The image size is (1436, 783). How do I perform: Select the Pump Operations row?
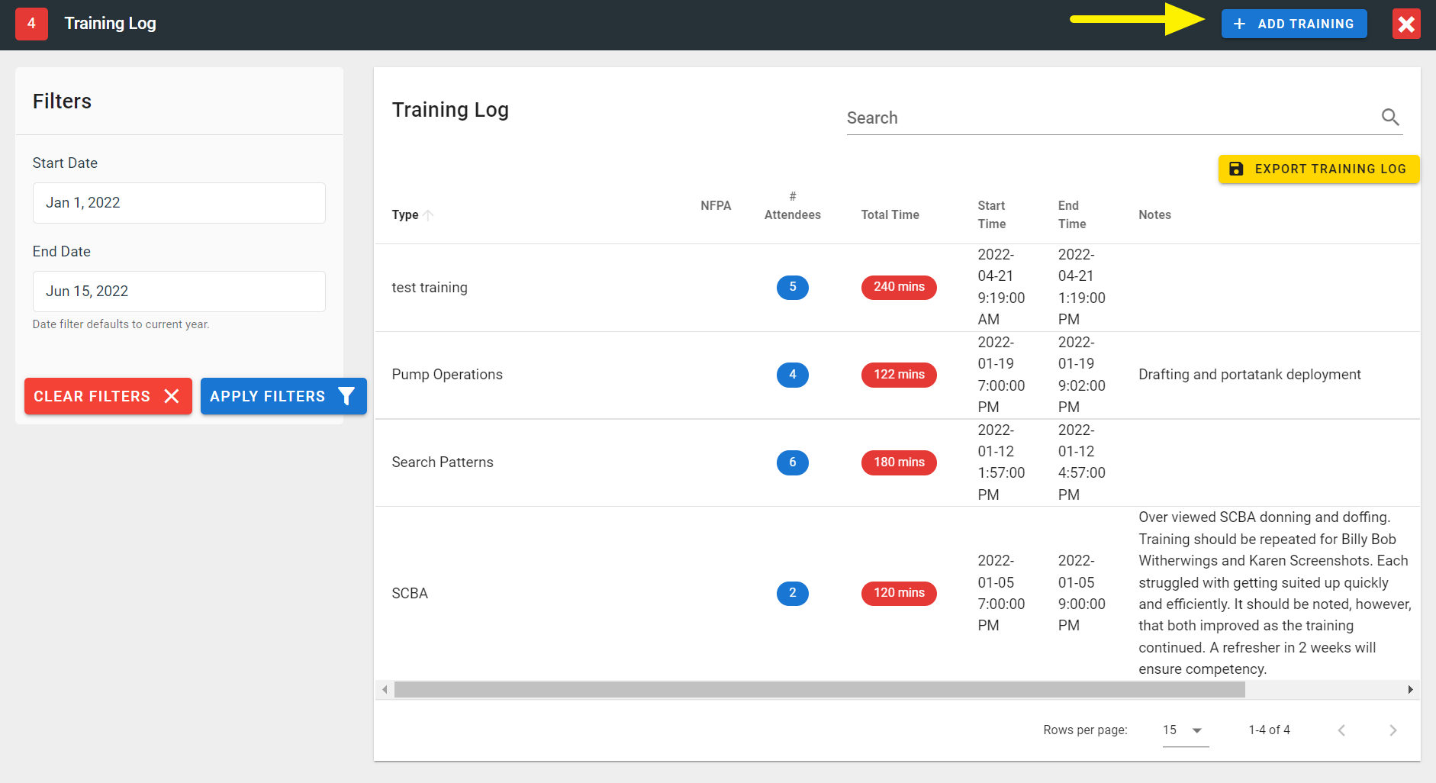click(447, 375)
